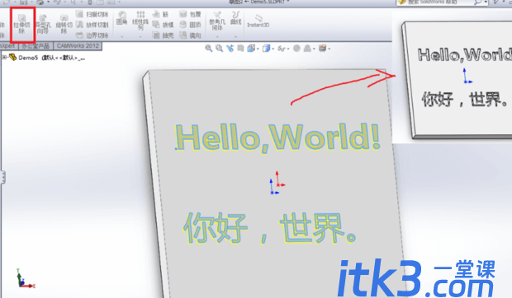Expand the 参考几何体 dropdown arrow
Viewport: 512px width, 298px height.
tap(217, 37)
